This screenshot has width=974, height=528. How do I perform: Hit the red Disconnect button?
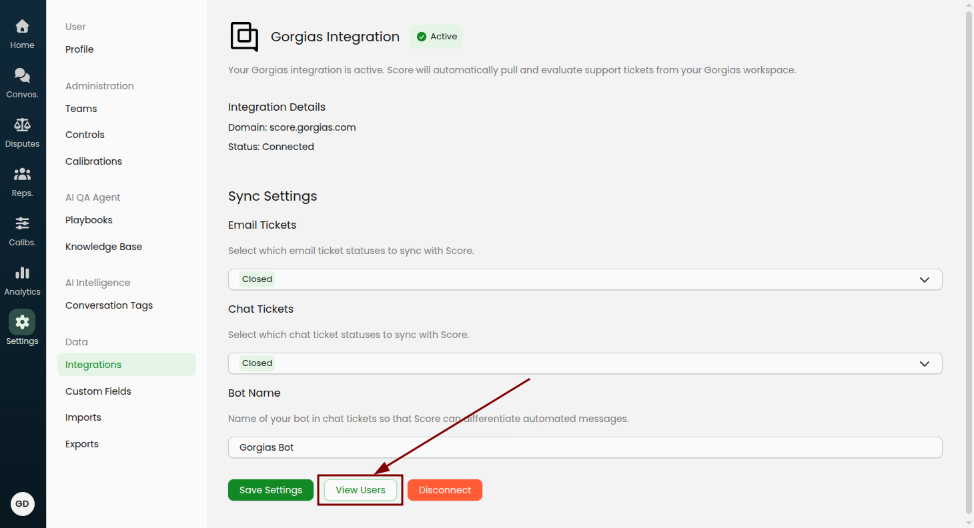(444, 490)
